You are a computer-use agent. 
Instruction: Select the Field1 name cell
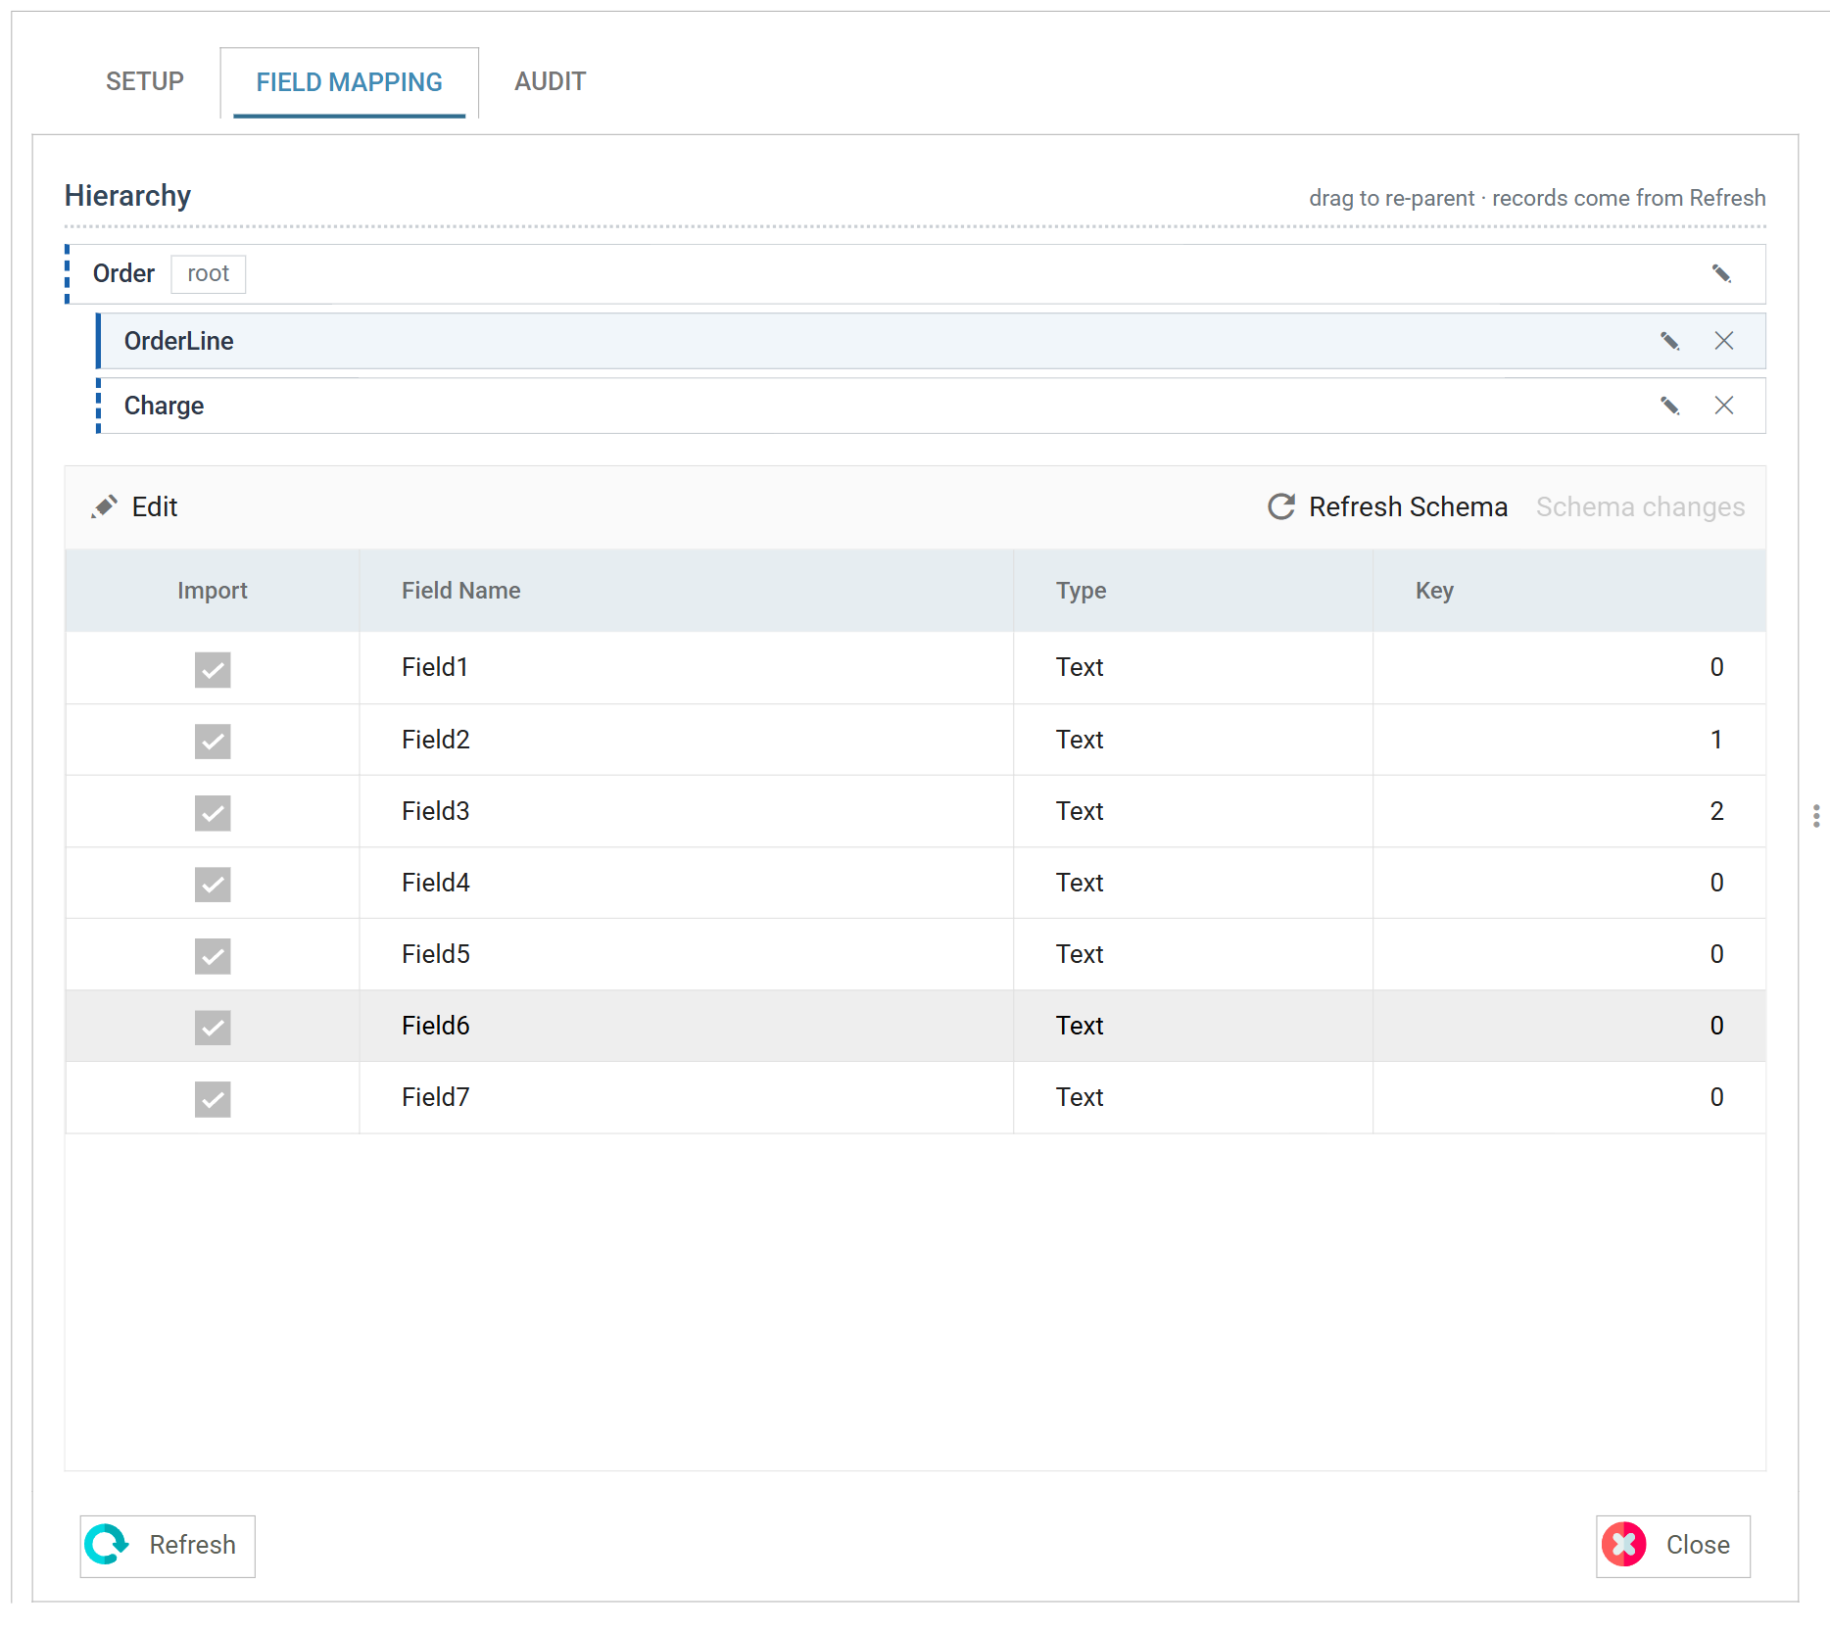pyautogui.click(x=687, y=668)
